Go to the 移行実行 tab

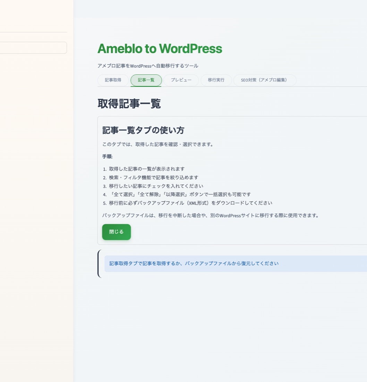216,80
